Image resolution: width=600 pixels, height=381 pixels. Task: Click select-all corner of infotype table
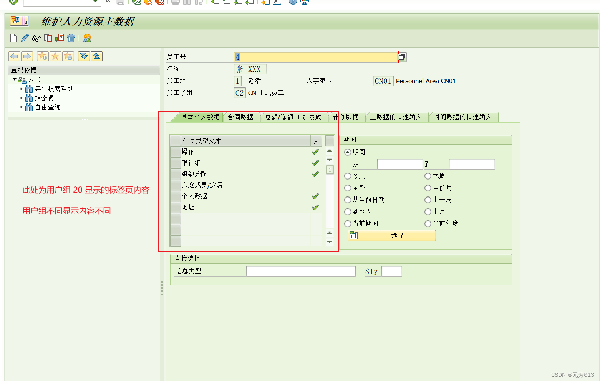click(176, 141)
